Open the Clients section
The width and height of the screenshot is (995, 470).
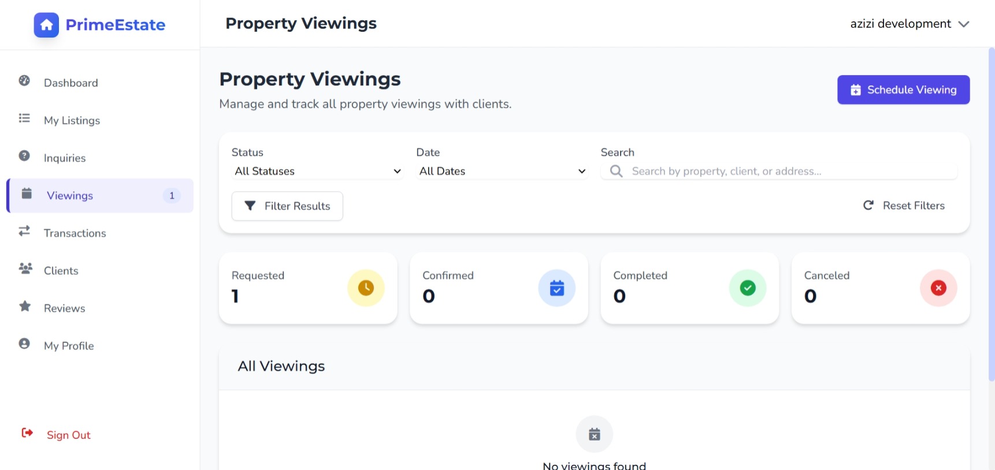pyautogui.click(x=61, y=270)
